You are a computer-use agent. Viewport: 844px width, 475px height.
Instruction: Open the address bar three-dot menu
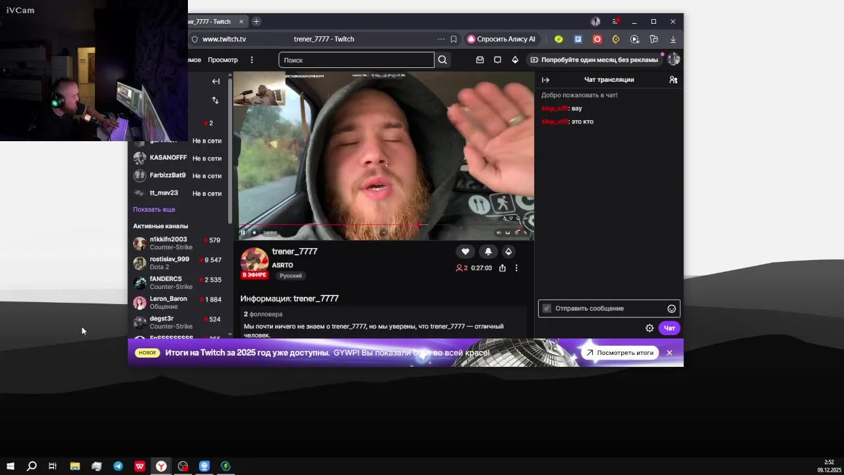[x=441, y=39]
